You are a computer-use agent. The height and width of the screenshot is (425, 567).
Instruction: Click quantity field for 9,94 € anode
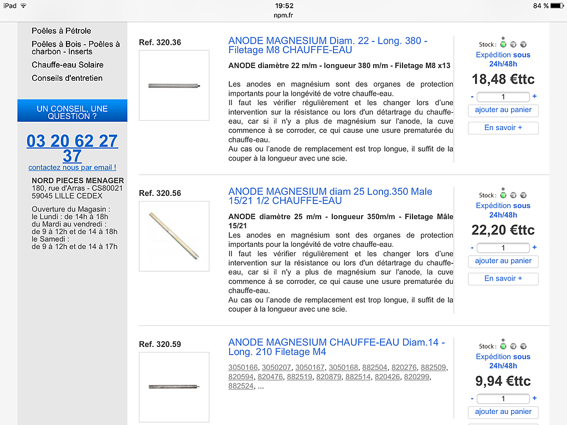(x=503, y=398)
